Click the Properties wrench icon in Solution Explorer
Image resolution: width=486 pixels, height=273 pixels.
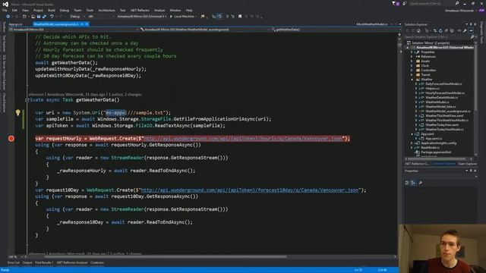[x=465, y=30]
